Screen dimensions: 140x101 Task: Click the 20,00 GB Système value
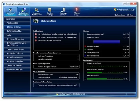[x=125, y=49]
